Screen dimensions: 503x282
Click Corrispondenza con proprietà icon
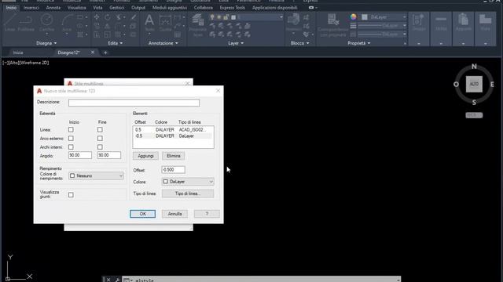[x=333, y=24]
